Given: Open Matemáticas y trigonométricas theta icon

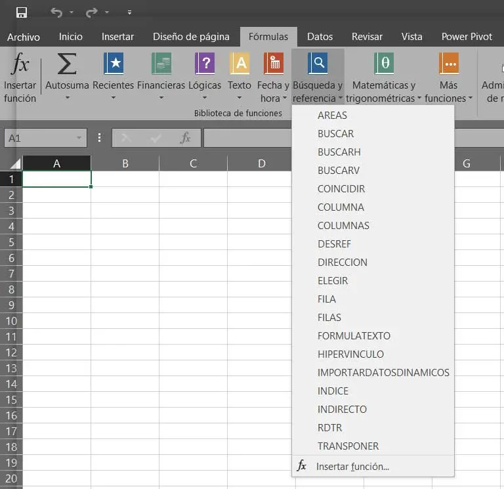Looking at the screenshot, I should [384, 63].
